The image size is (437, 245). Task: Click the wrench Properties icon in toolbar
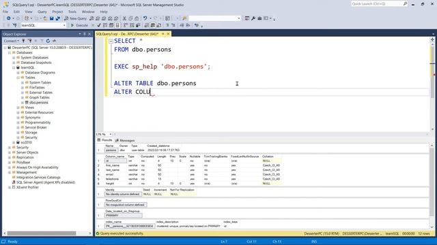point(253,18)
